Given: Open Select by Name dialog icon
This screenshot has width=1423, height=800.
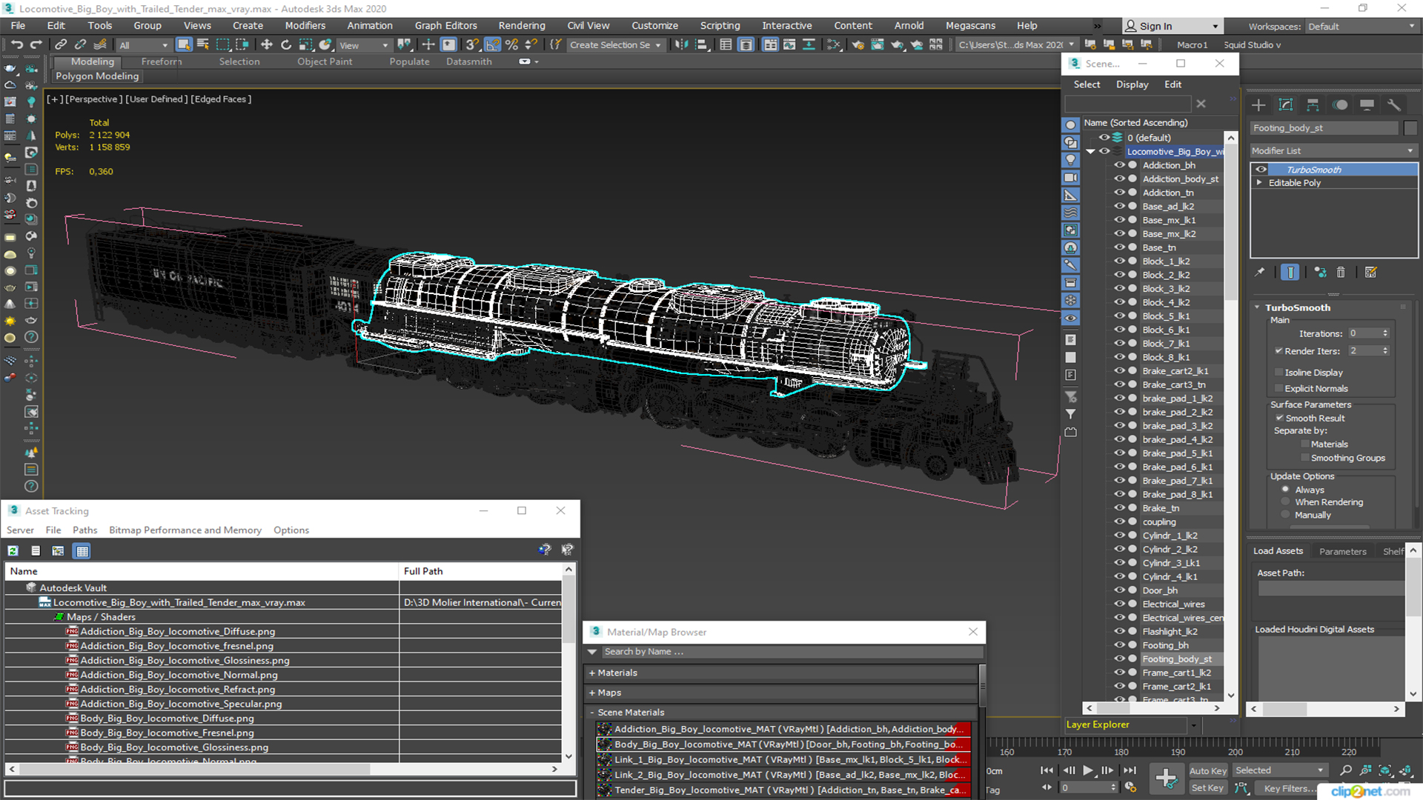Looking at the screenshot, I should (x=202, y=45).
